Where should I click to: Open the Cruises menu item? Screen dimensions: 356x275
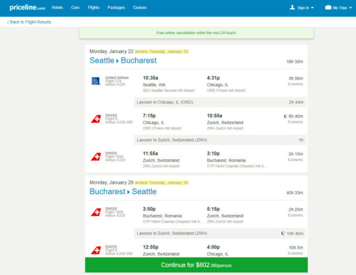pos(140,8)
